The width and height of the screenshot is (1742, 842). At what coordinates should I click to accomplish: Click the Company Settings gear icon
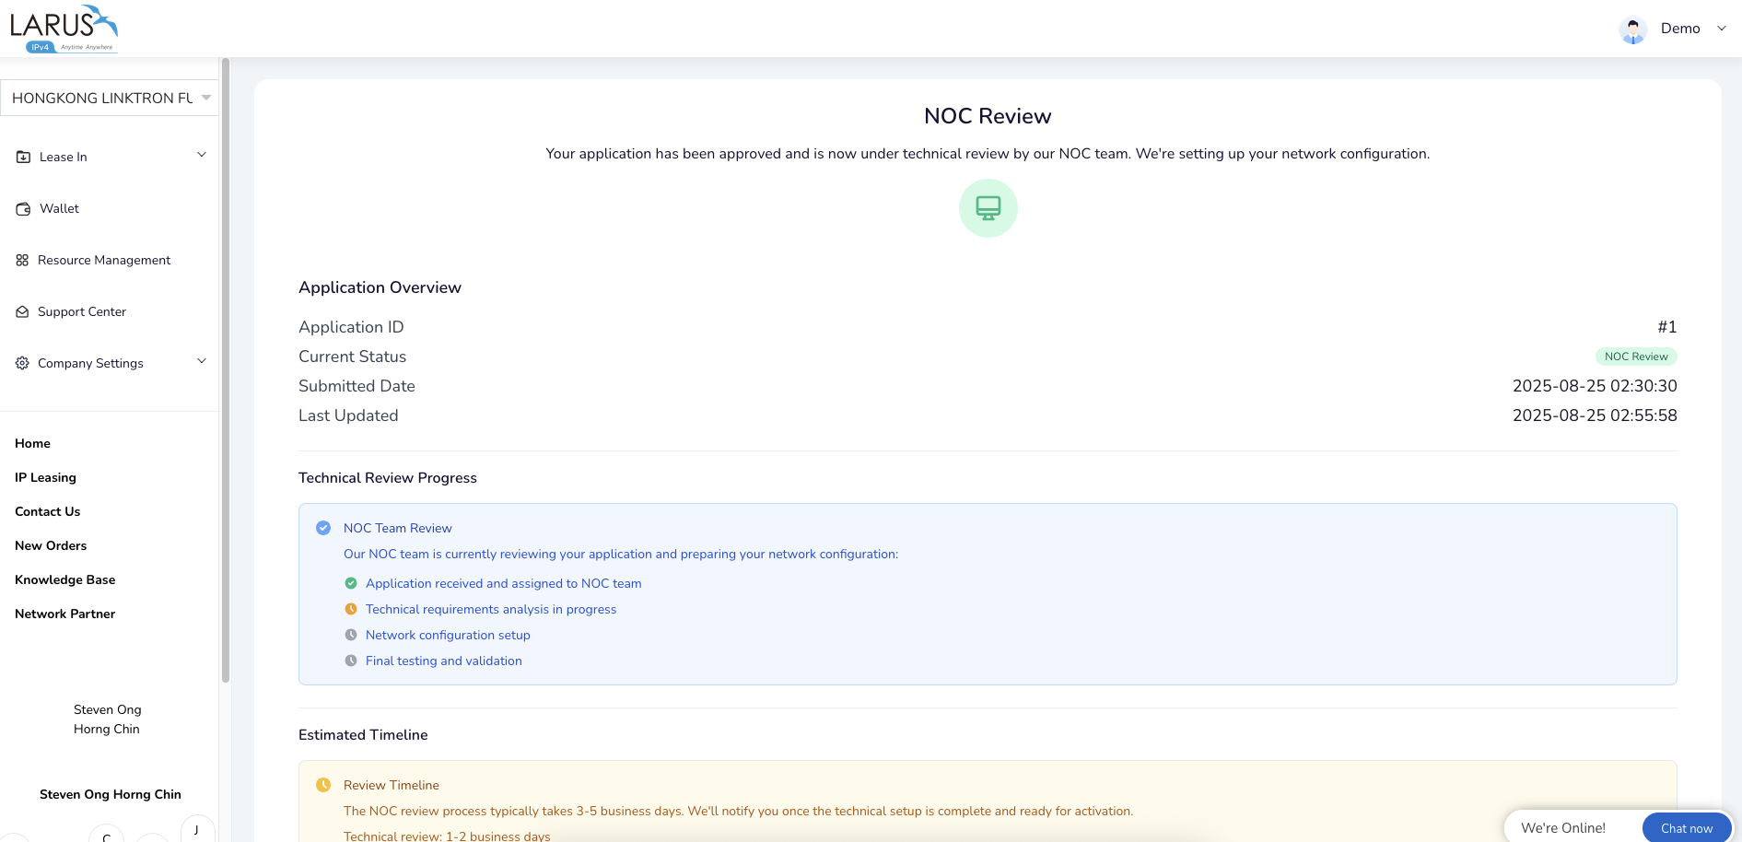pos(22,364)
